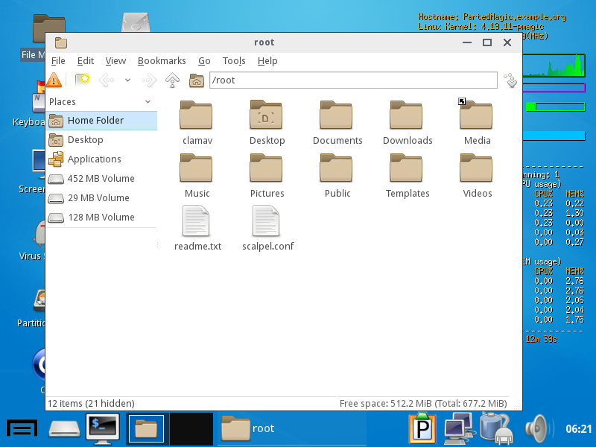The width and height of the screenshot is (596, 447).
Task: Click the root warning icon in toolbar
Action: tap(54, 80)
